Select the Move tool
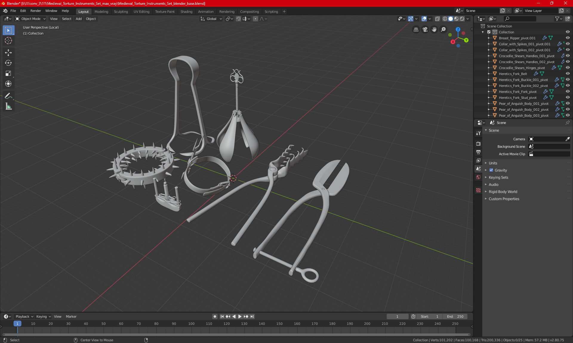This screenshot has height=343, width=573. pyautogui.click(x=8, y=53)
